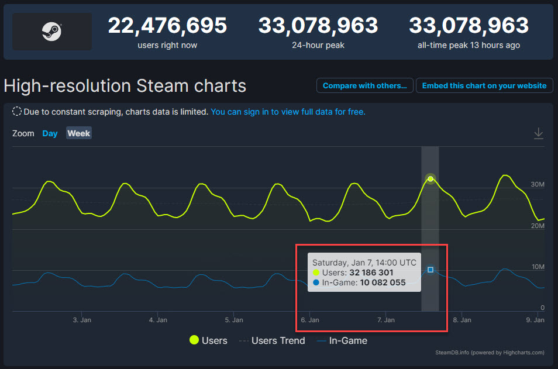Open the chart download menu icon
The width and height of the screenshot is (558, 369).
coord(539,133)
